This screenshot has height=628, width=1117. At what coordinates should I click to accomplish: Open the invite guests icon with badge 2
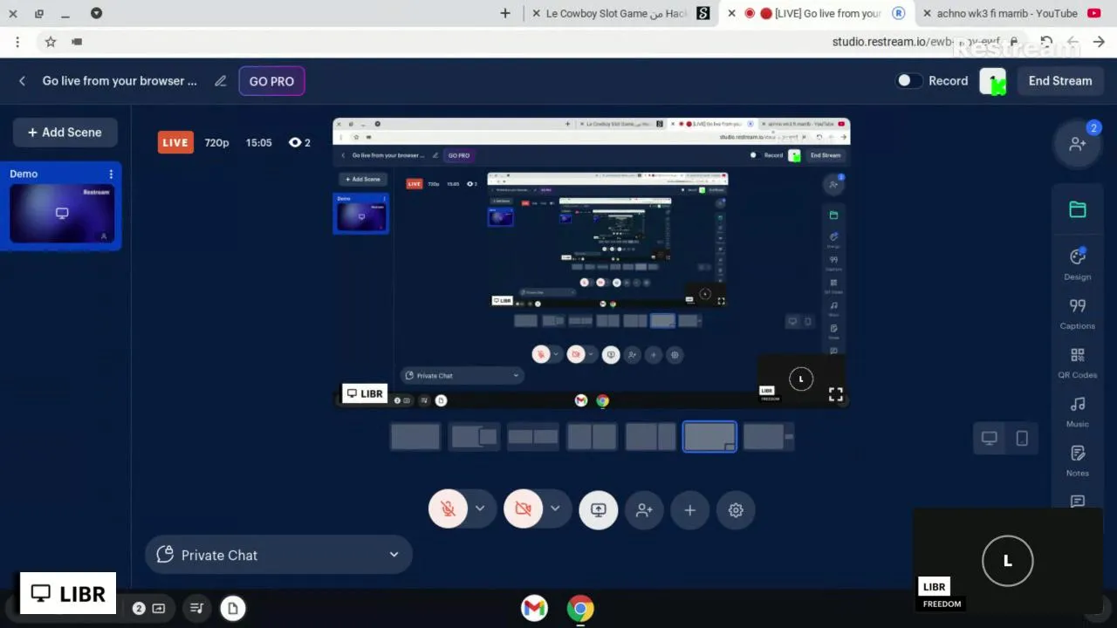(x=1078, y=144)
